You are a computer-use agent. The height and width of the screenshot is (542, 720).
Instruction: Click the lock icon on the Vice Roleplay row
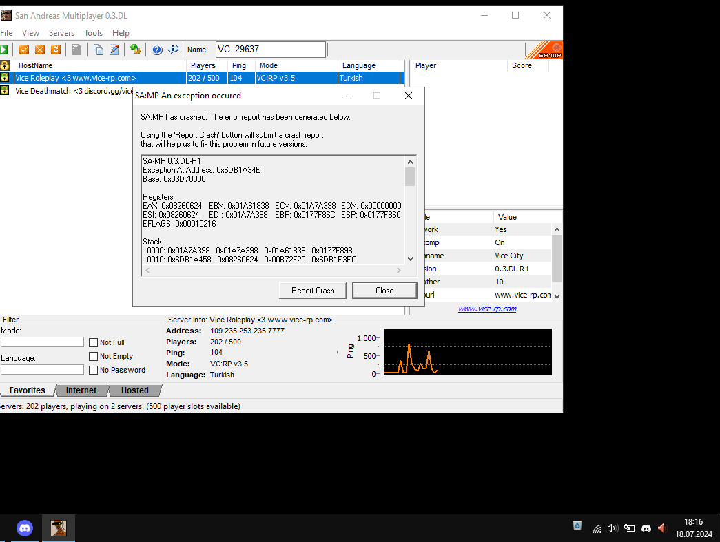[x=5, y=78]
